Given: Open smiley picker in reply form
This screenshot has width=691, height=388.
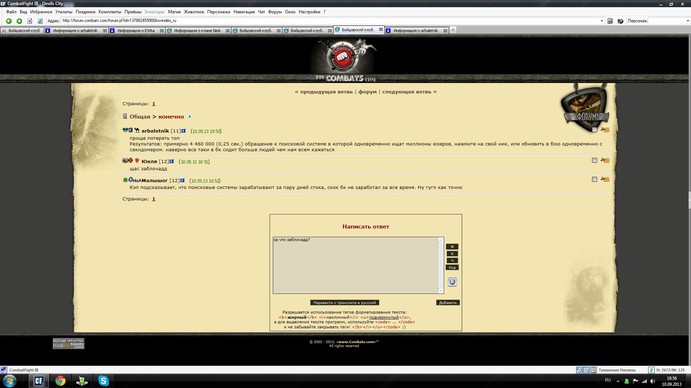Looking at the screenshot, I should (452, 282).
